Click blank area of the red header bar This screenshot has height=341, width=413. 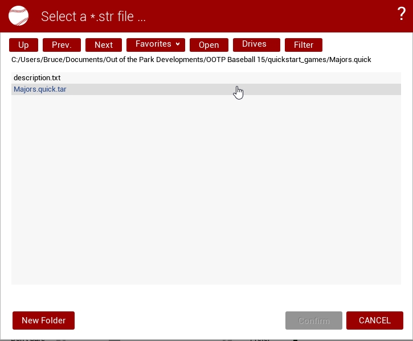pos(273,16)
